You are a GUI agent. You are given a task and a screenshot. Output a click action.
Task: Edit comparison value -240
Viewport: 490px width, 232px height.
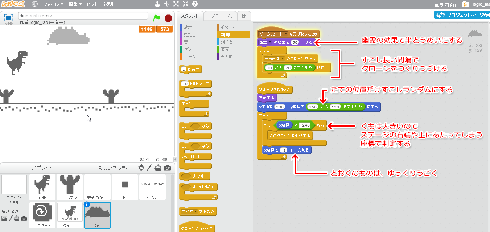tap(305, 125)
